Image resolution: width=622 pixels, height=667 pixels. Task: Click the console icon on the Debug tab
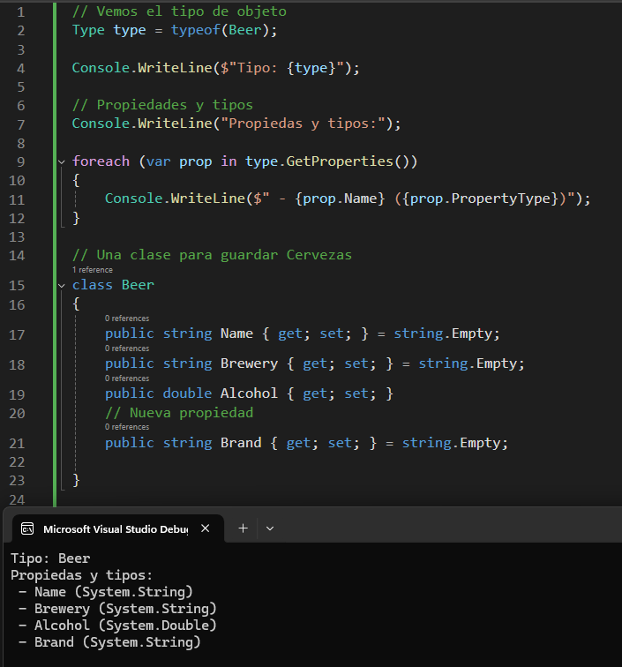27,528
